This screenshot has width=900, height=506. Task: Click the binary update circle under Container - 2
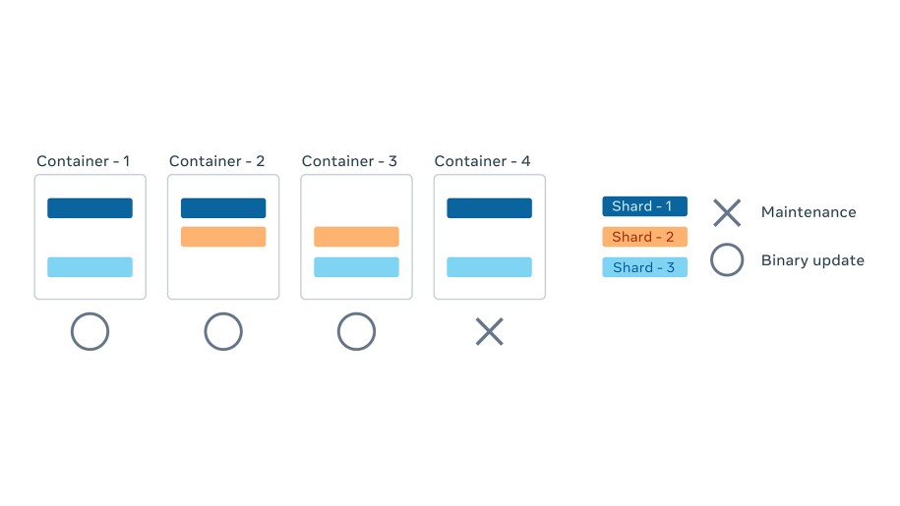[x=223, y=331]
